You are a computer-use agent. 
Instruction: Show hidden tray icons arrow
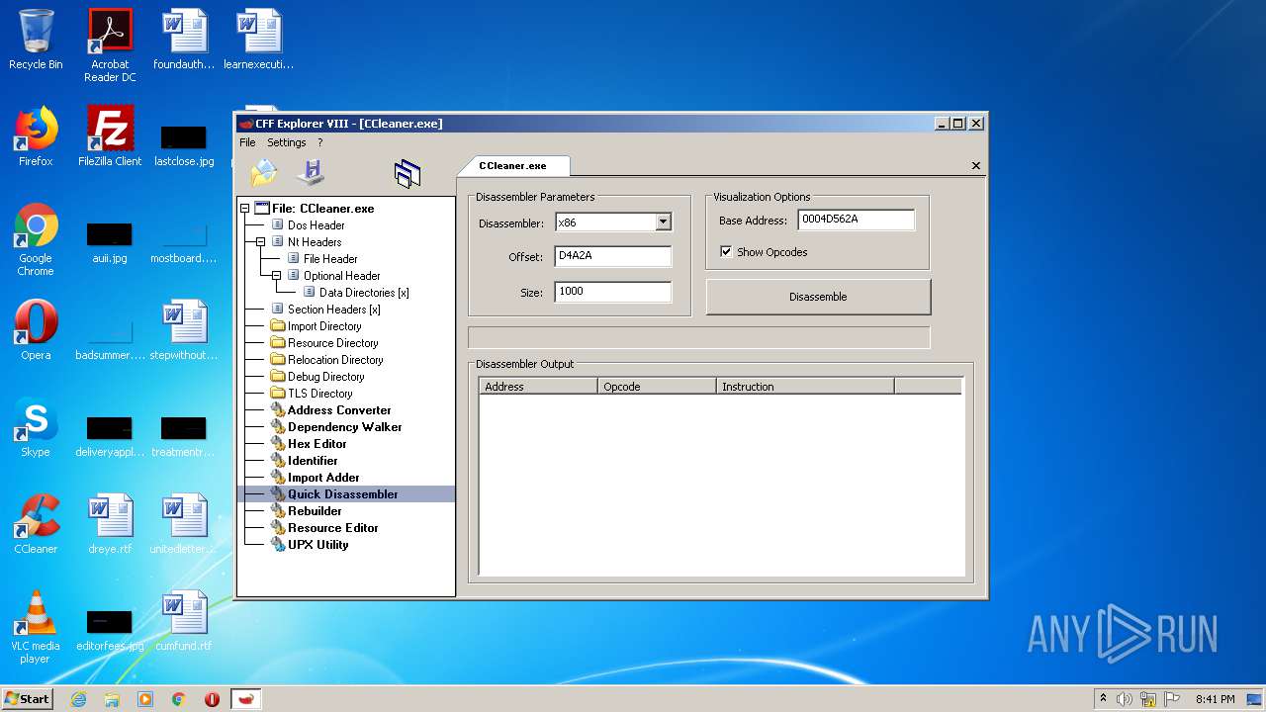(x=1103, y=698)
